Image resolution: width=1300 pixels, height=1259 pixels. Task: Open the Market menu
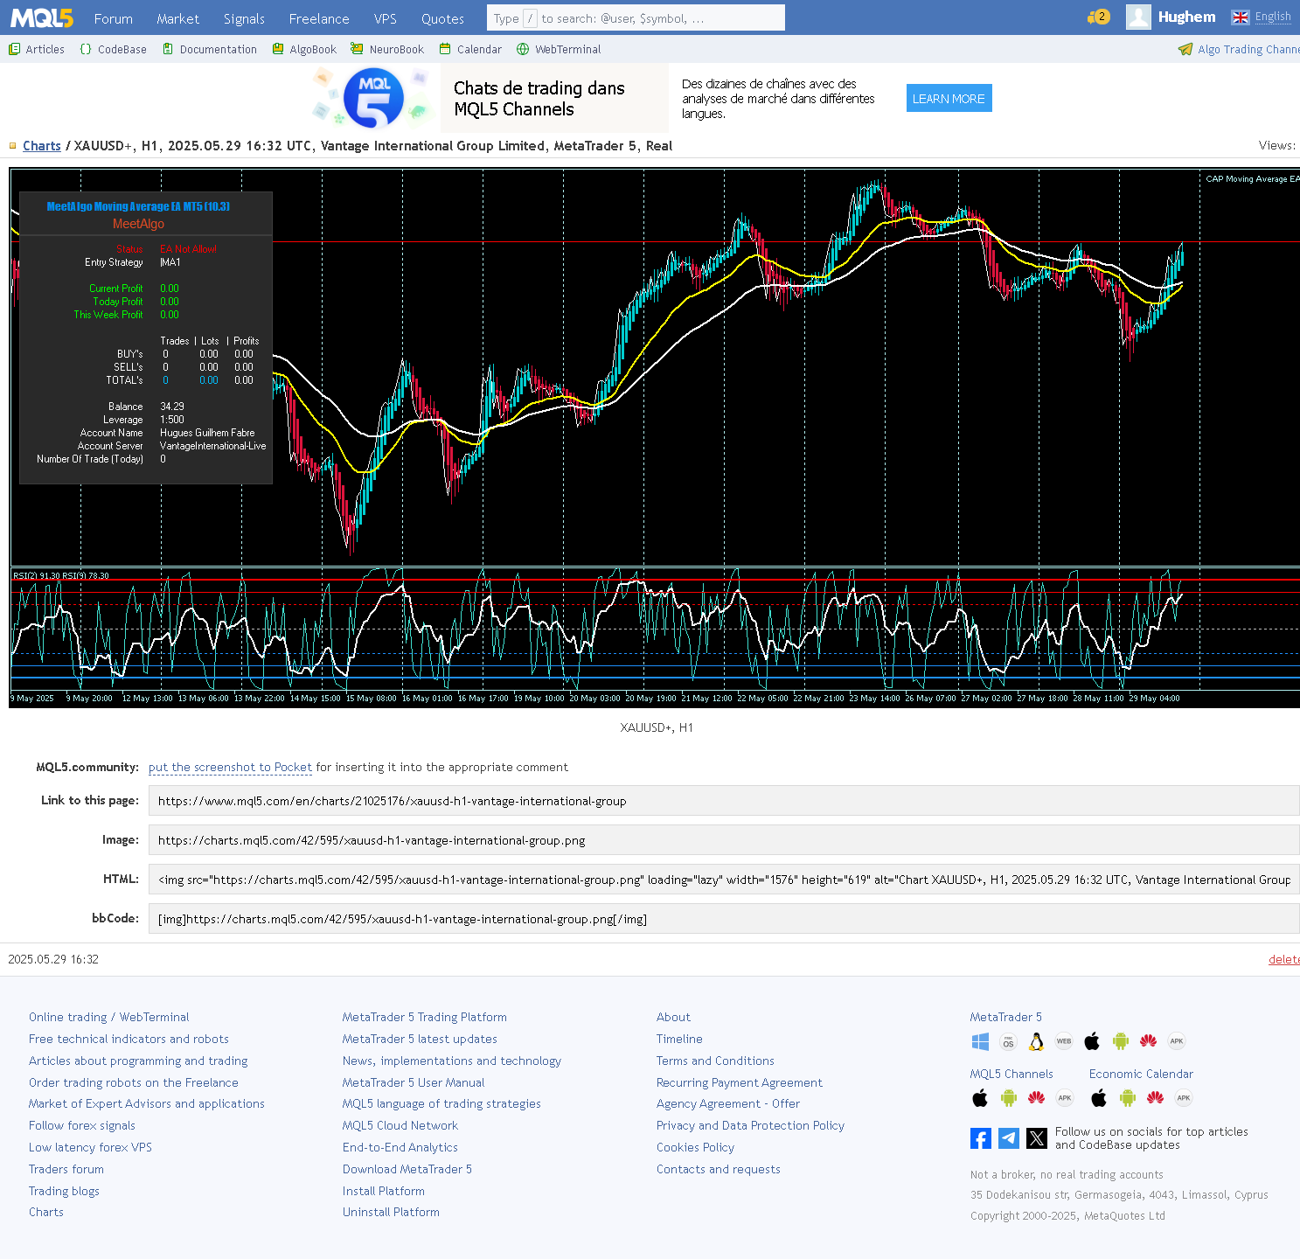coord(178,18)
